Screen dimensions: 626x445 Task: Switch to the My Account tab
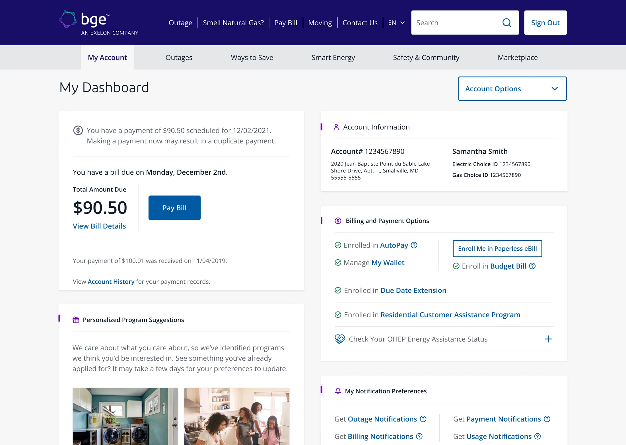click(107, 57)
